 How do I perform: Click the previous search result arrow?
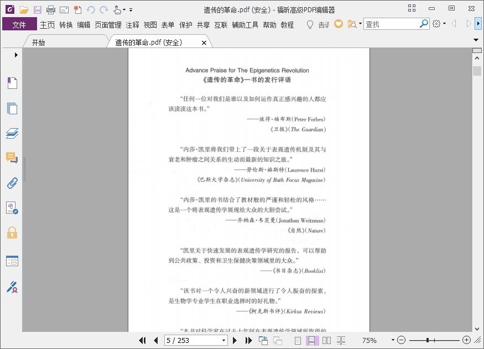pyautogui.click(x=454, y=23)
